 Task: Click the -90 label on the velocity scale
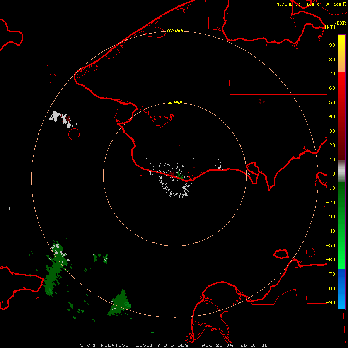pyautogui.click(x=331, y=303)
